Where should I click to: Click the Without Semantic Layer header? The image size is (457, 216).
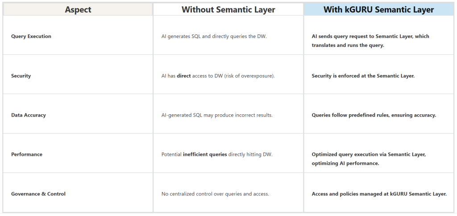coord(228,9)
